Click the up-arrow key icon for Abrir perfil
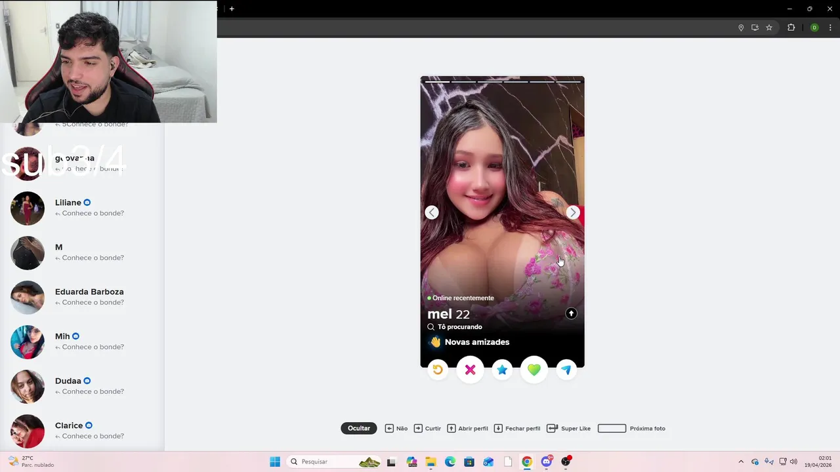Image resolution: width=840 pixels, height=472 pixels. (451, 428)
